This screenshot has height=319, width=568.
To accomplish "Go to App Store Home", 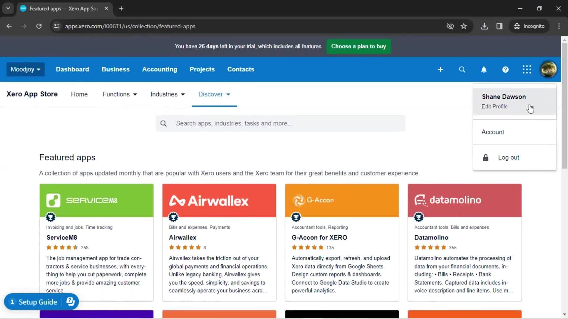I will (79, 94).
